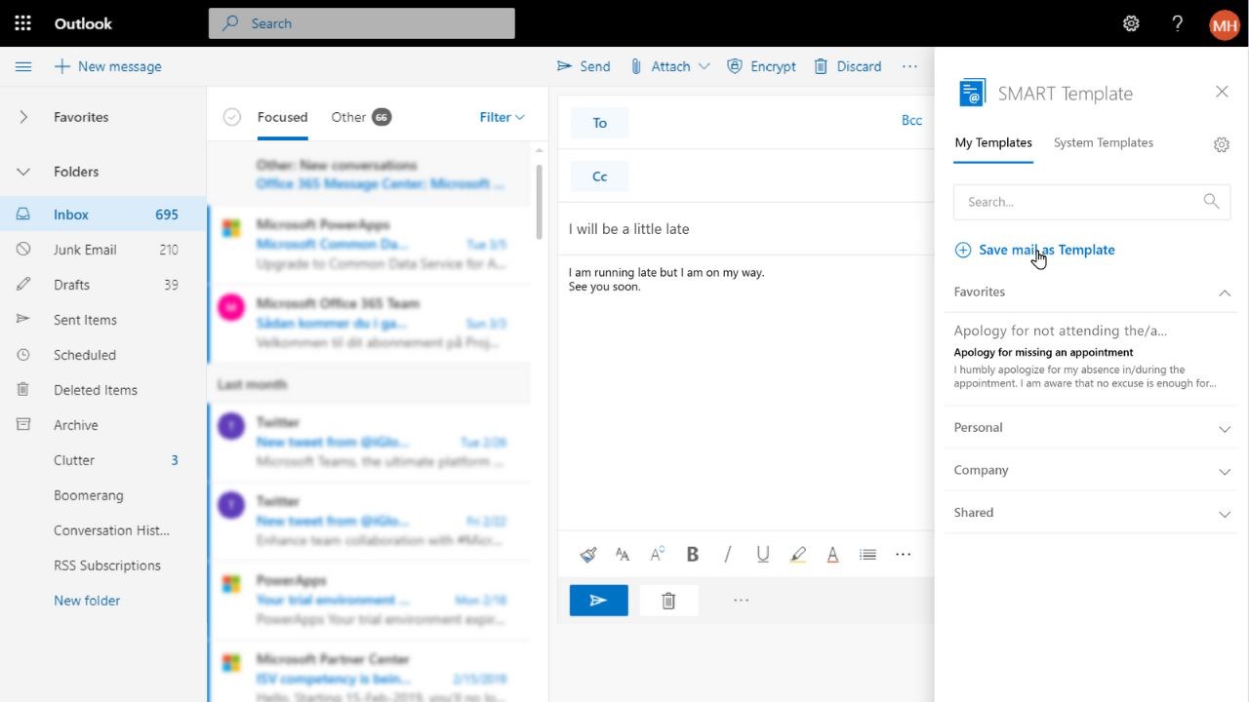Close the SMART Template panel
This screenshot has width=1249, height=702.
click(x=1222, y=92)
